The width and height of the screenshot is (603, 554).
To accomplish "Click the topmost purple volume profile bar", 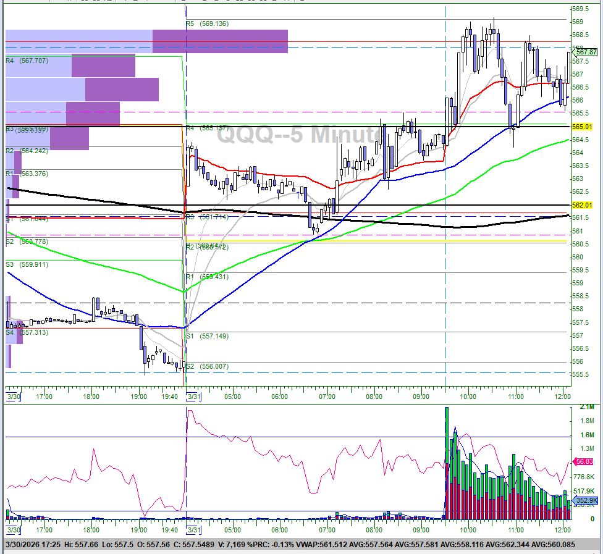I will (221, 41).
